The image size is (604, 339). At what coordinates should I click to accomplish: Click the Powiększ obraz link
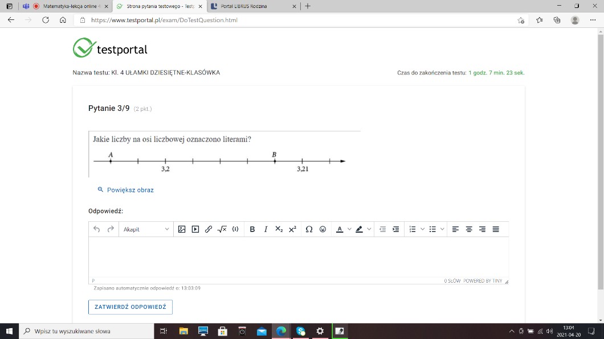click(x=130, y=190)
